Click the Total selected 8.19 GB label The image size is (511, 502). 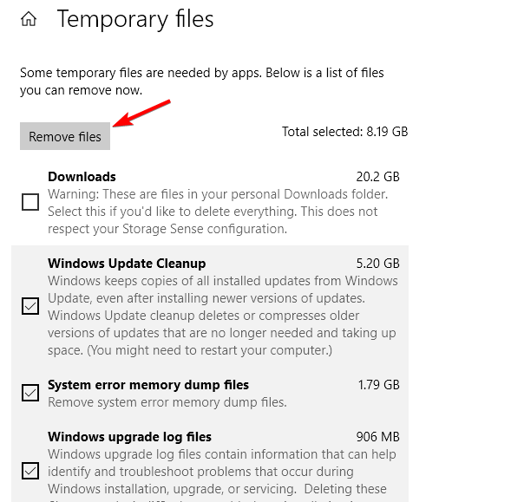[344, 132]
